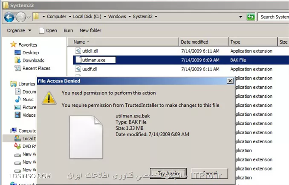
Task: Click the Libraries folder icon
Action: click(x=14, y=84)
